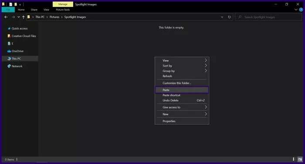The width and height of the screenshot is (305, 164).
Task: Open the Group by submenu
Action: 182,71
